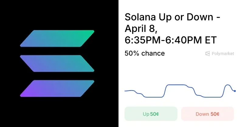The height and width of the screenshot is (127, 237).
Task: Click the left starting point of the chart line
Action: click(x=125, y=91)
